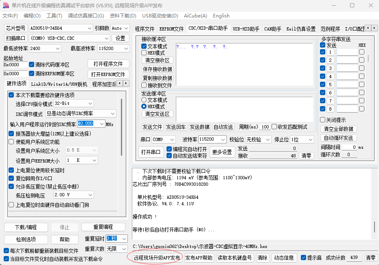This screenshot has height=265, width=379.
Task: Click the 清空接收区 button
Action: click(x=158, y=60)
